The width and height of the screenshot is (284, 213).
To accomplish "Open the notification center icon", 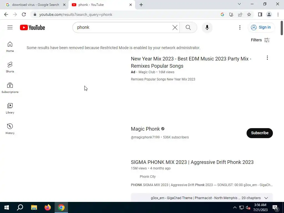I will tap(275, 208).
